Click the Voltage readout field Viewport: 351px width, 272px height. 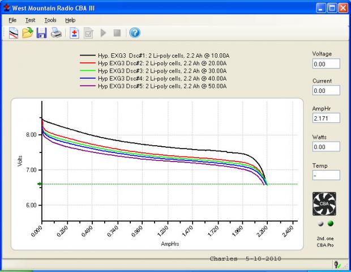pos(326,64)
